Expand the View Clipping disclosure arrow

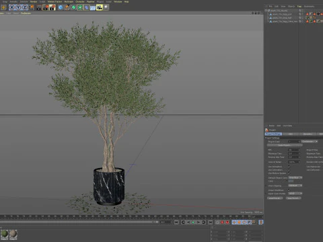coord(266,186)
